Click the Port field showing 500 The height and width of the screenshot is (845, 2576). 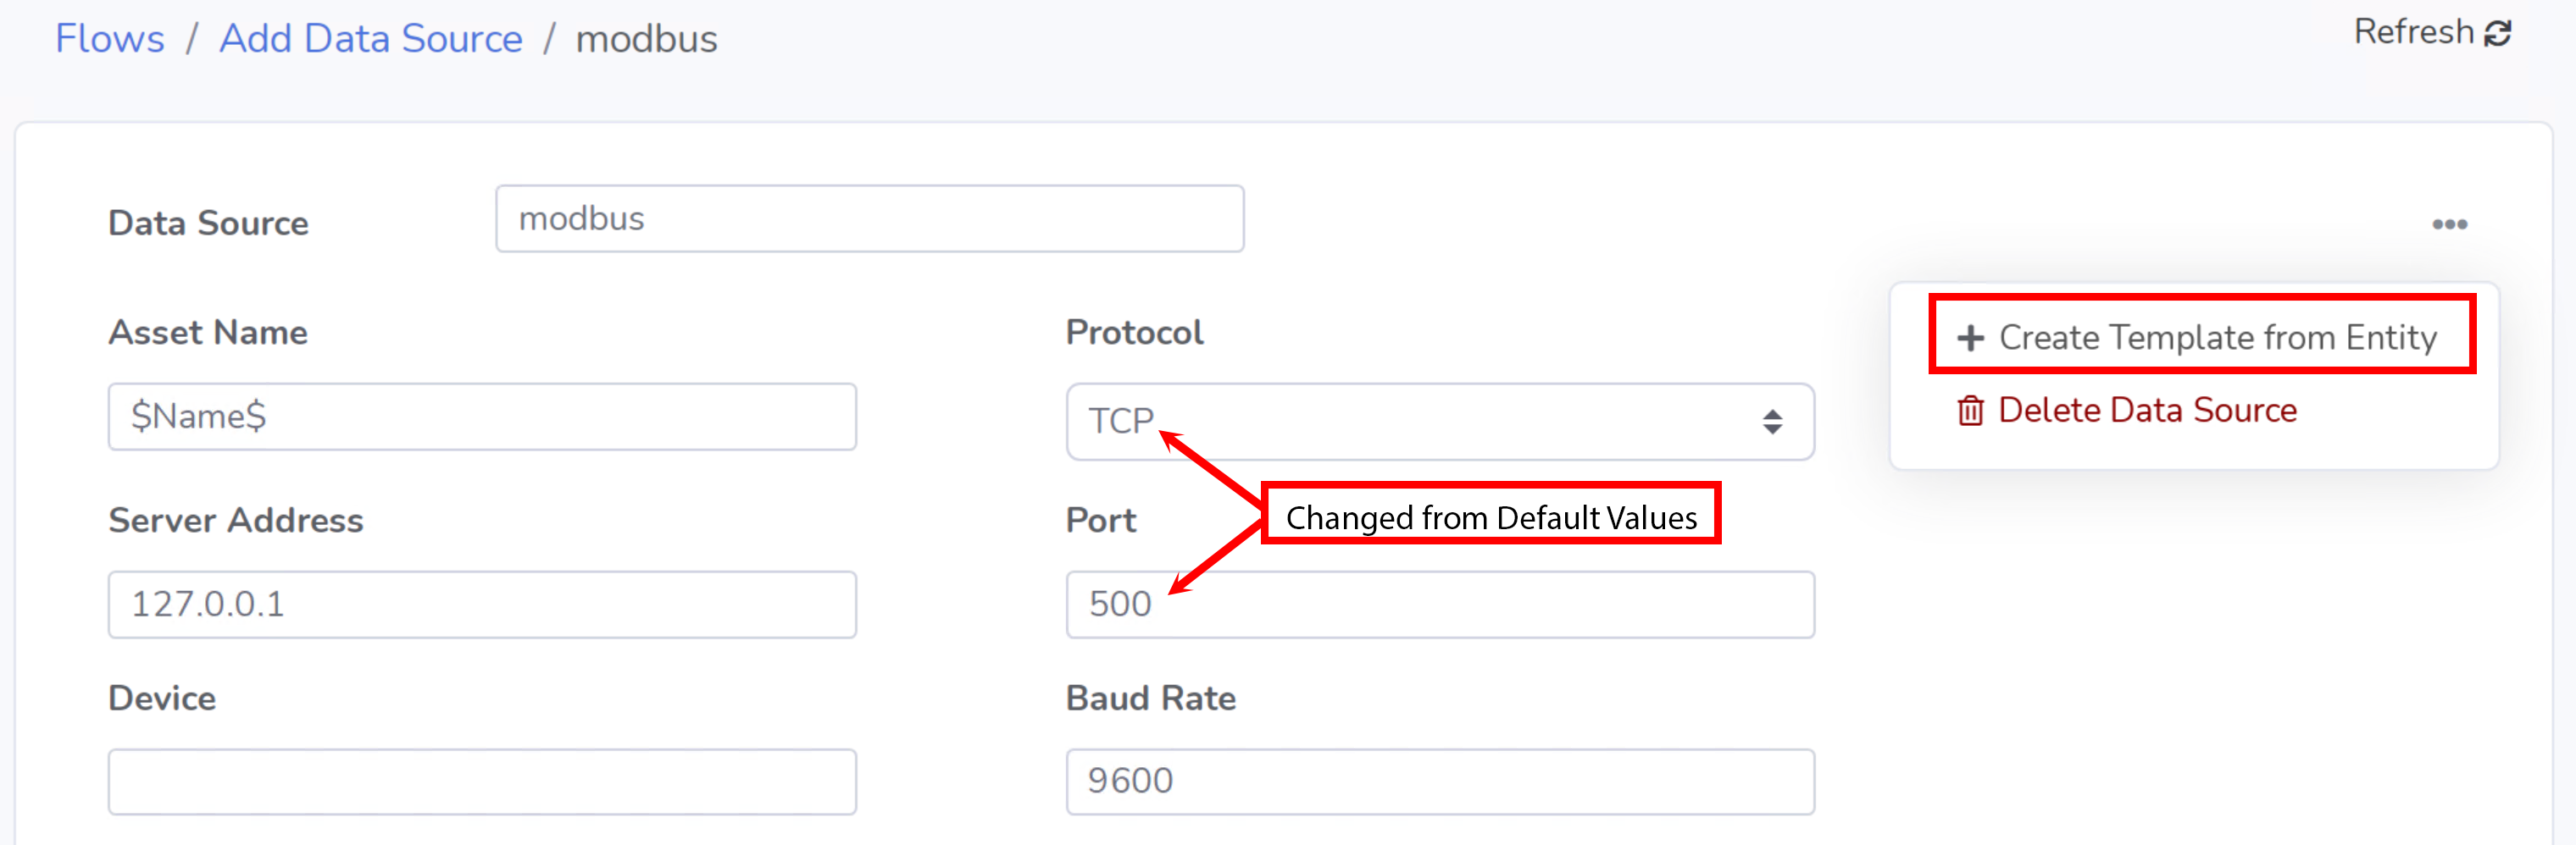click(x=1440, y=605)
